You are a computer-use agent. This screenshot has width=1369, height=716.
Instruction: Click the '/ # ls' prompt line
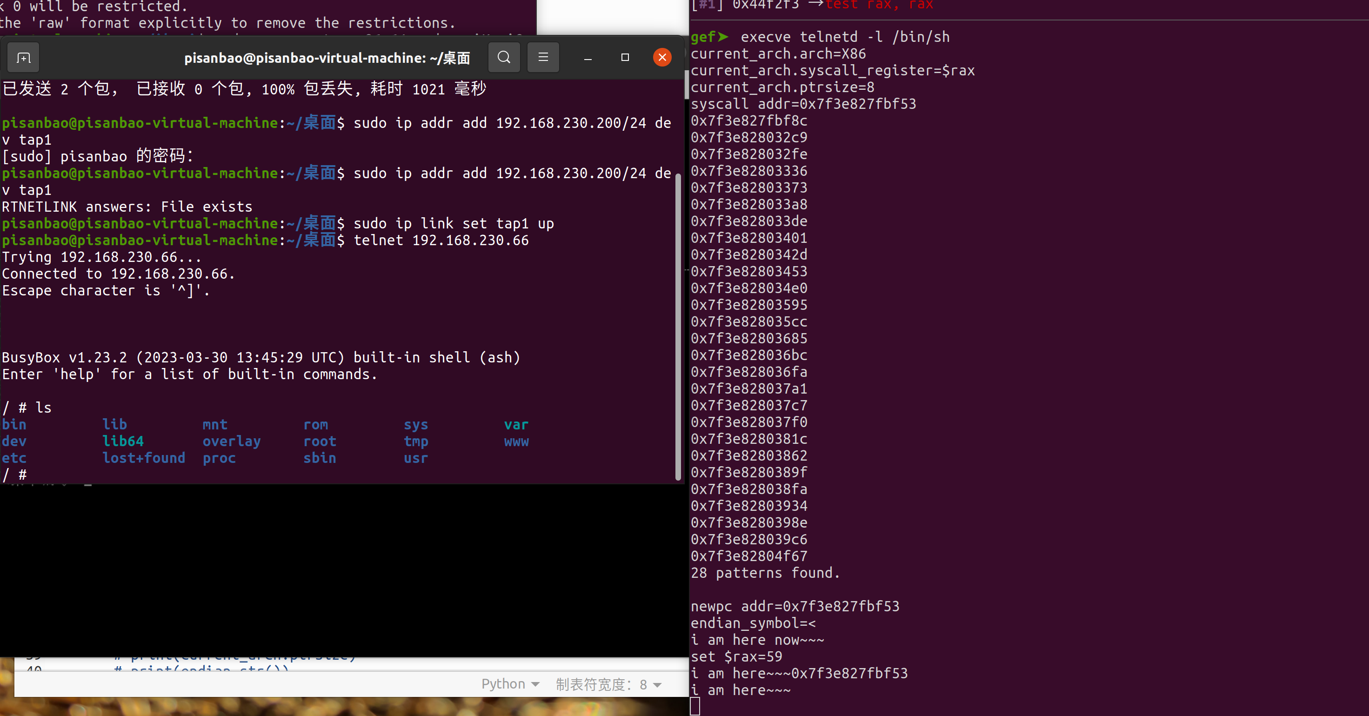click(27, 408)
